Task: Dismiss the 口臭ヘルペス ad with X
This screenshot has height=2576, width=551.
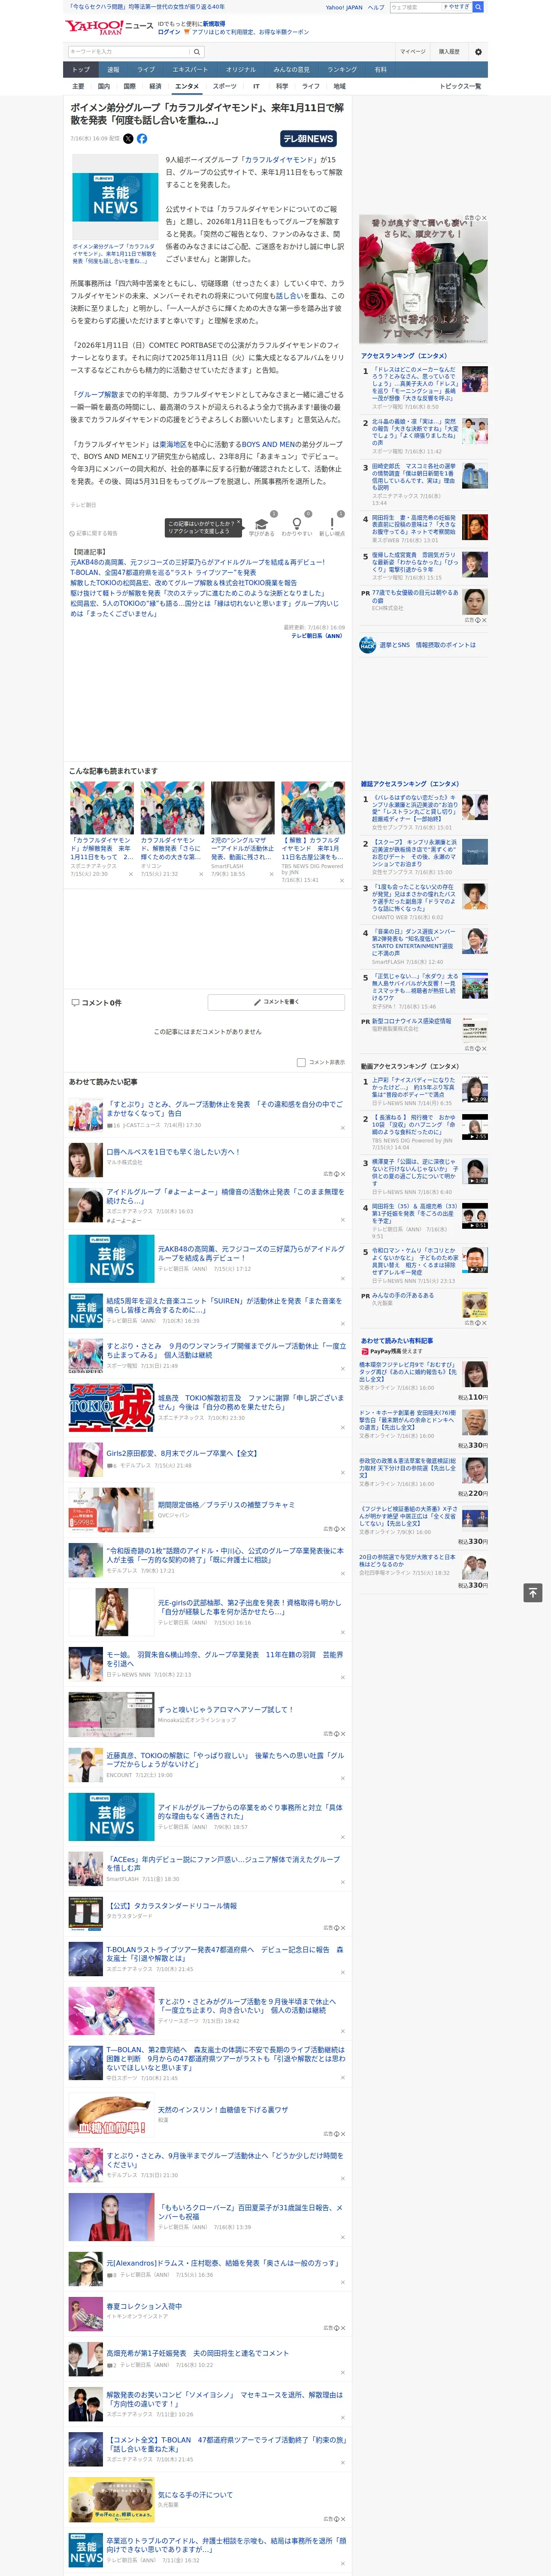Action: [343, 1174]
